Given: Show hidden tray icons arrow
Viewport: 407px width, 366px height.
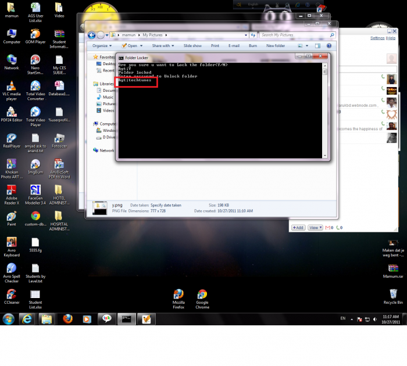Looking at the screenshot, I should pyautogui.click(x=352, y=320).
